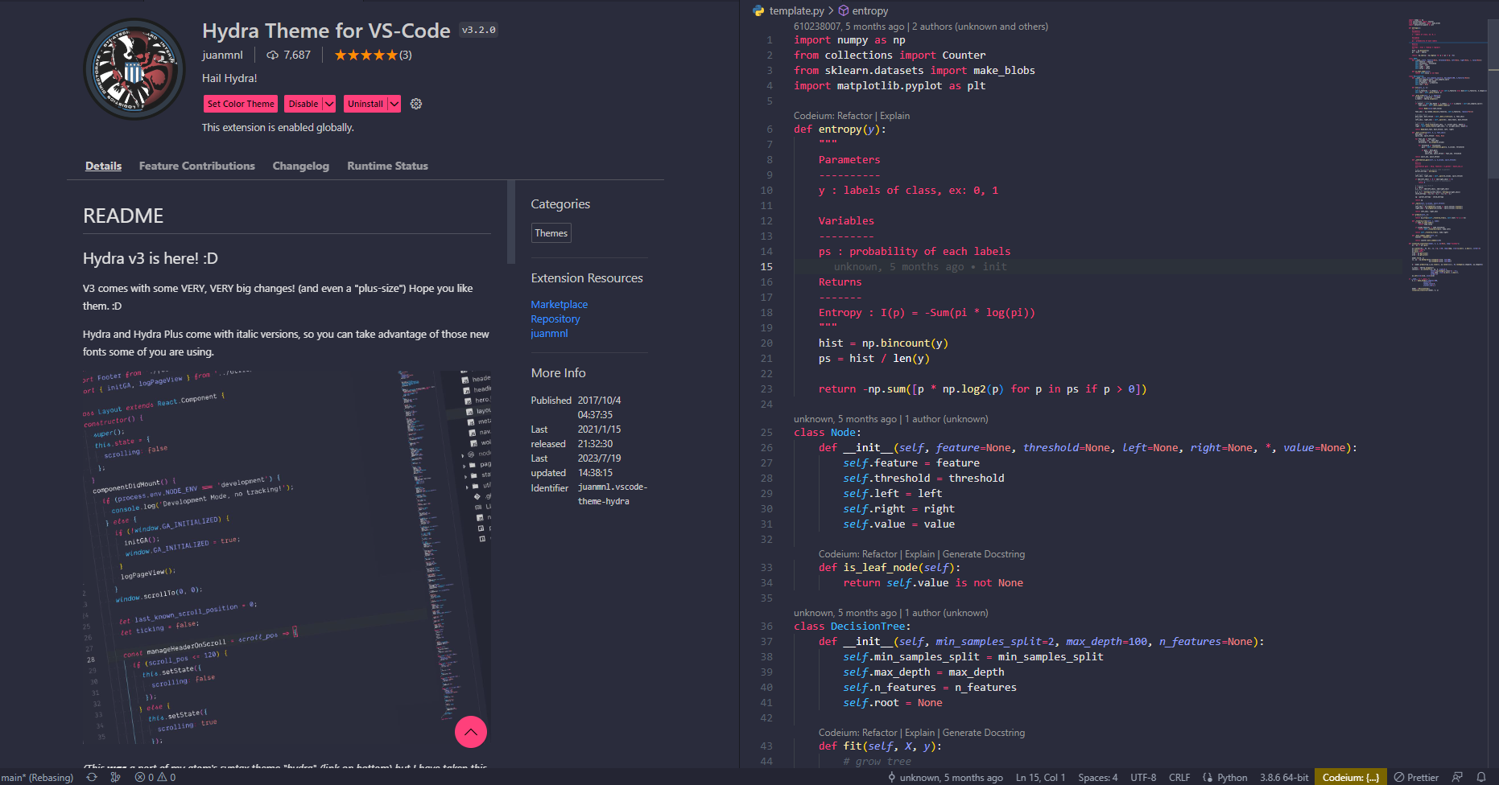Click the main* (Rebasing) branch indicator
1499x785 pixels.
(37, 777)
